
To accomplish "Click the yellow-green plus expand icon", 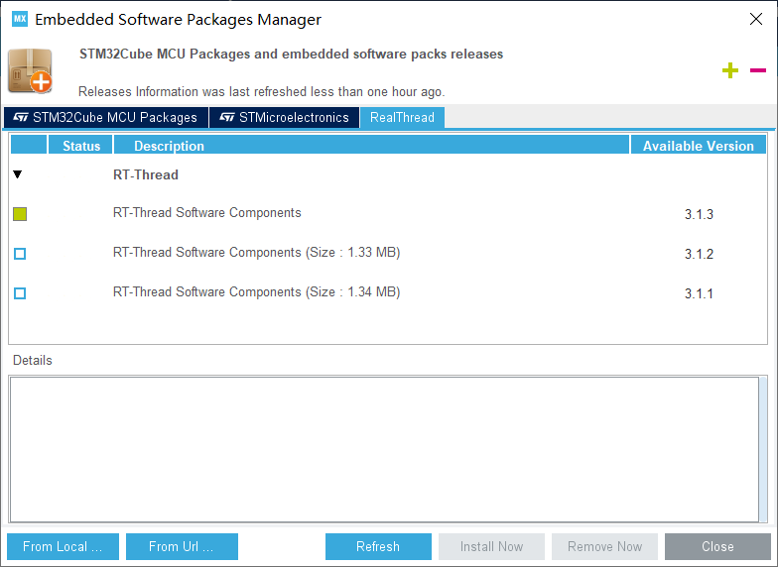I will pos(730,70).
